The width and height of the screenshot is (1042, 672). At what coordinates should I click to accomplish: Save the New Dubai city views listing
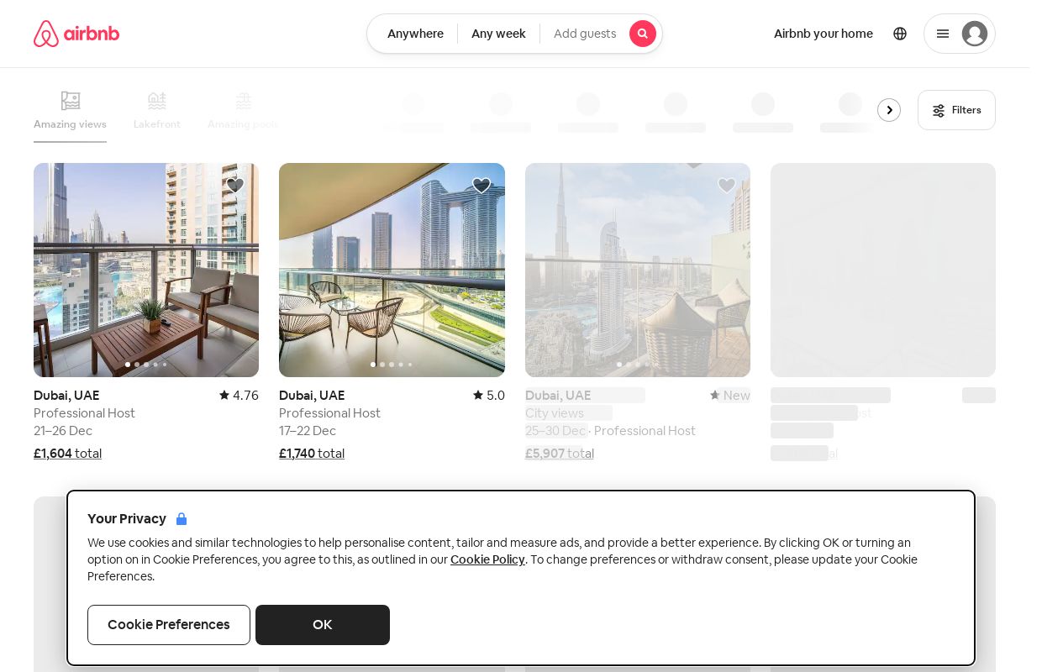pyautogui.click(x=727, y=186)
